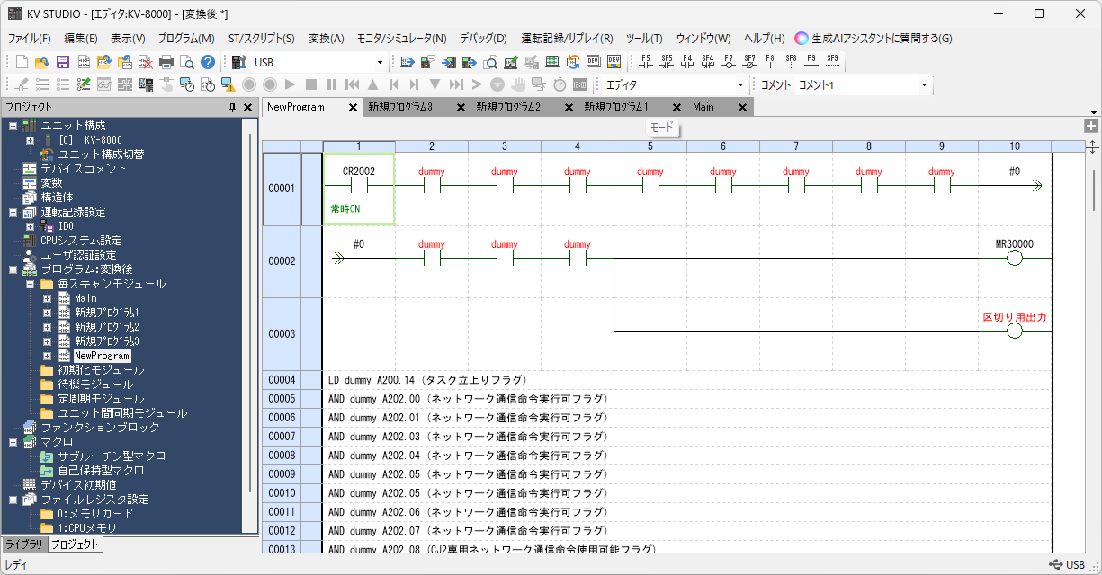Screen dimensions: 1102x575
Task: Click column header 5 in ladder
Action: 650,146
